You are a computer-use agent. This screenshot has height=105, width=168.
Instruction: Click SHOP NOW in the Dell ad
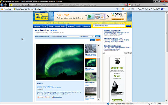(117, 100)
